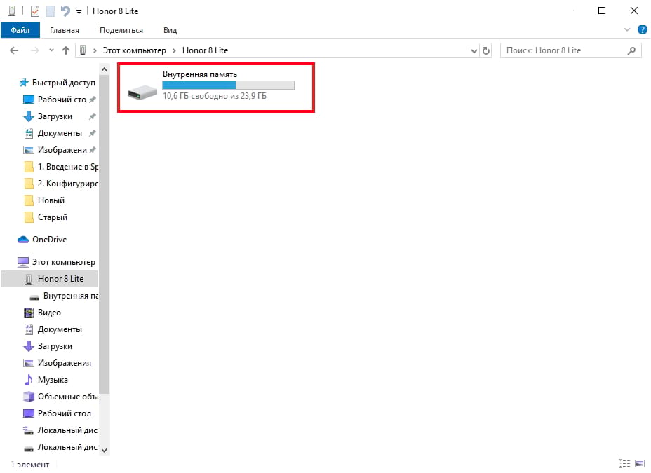Click the Properties icon in quick access toolbar

point(34,11)
